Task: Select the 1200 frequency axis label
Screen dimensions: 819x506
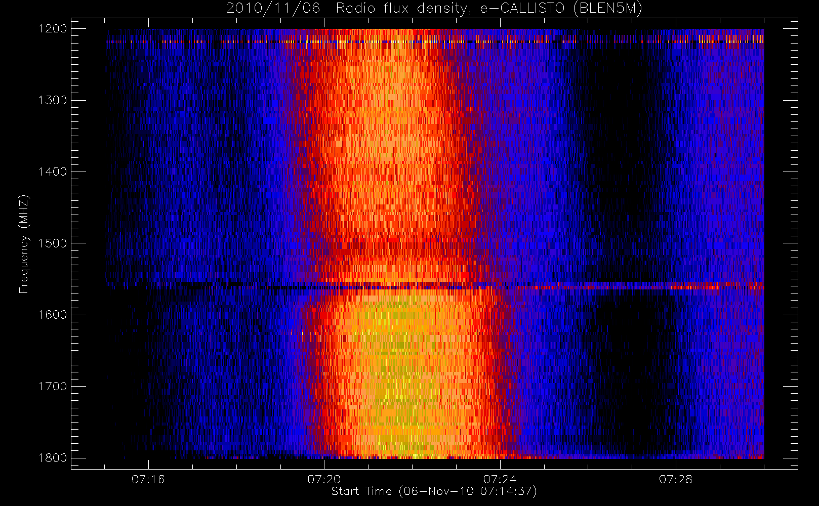Action: pyautogui.click(x=53, y=29)
